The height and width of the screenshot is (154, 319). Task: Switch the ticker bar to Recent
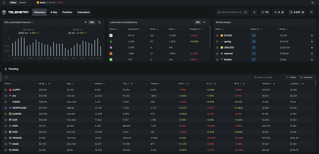click(x=22, y=3)
